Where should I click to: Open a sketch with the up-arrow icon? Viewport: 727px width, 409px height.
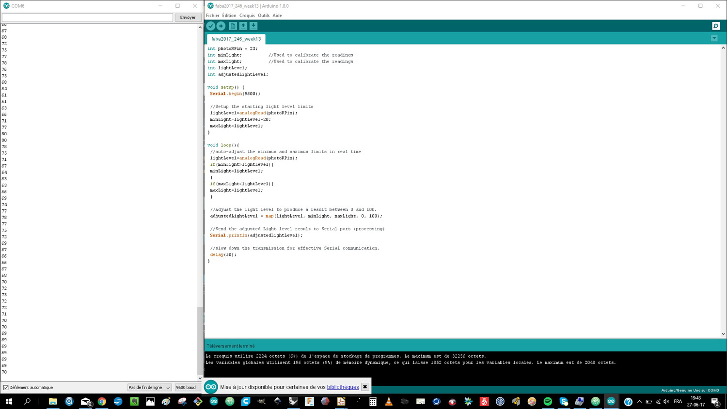coord(243,26)
